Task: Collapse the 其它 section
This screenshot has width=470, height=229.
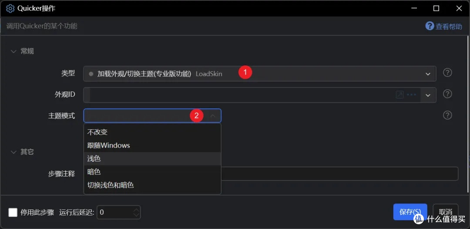Action: pyautogui.click(x=13, y=152)
